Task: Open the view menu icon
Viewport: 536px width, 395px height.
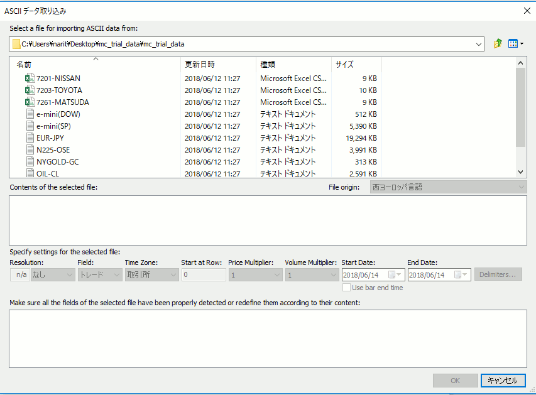Action: tap(515, 44)
